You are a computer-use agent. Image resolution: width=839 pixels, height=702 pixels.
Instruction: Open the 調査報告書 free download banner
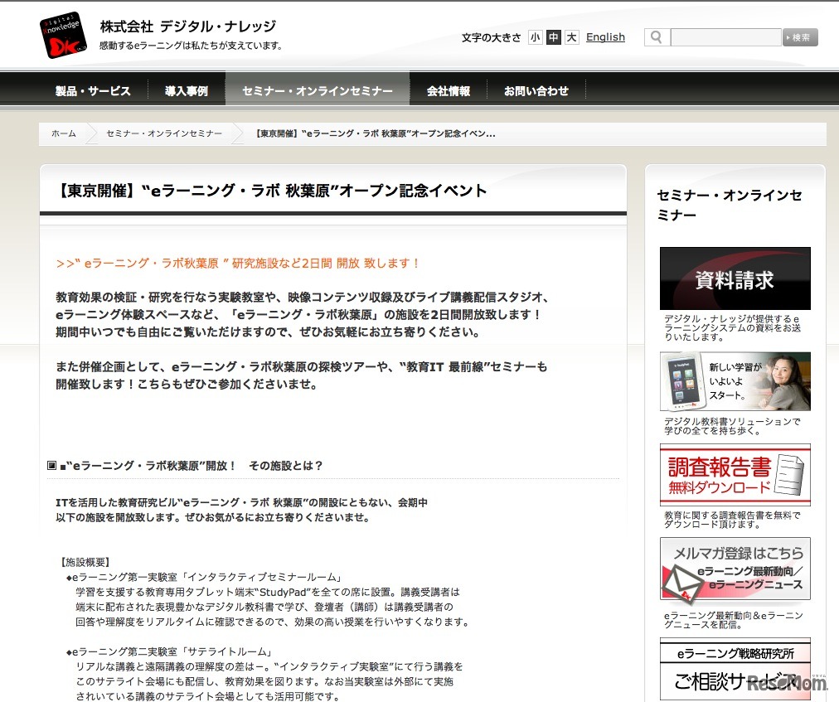click(x=734, y=475)
